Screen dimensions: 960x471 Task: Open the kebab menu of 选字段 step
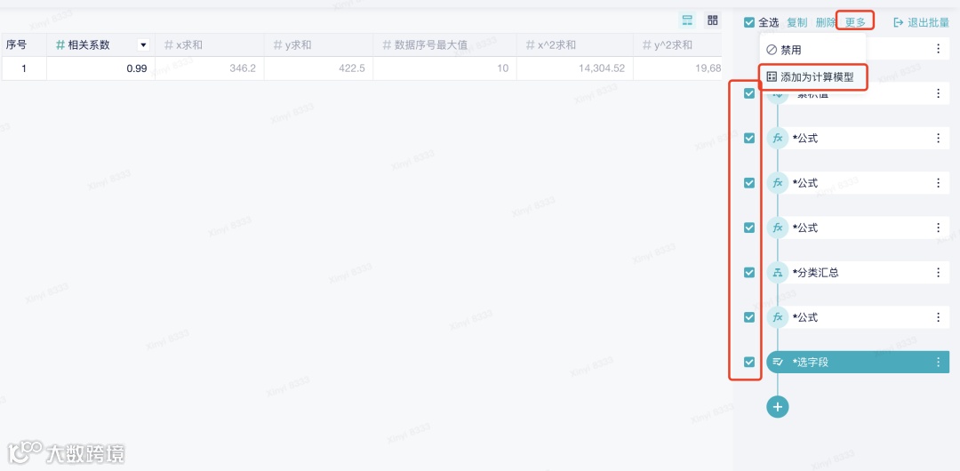click(938, 362)
